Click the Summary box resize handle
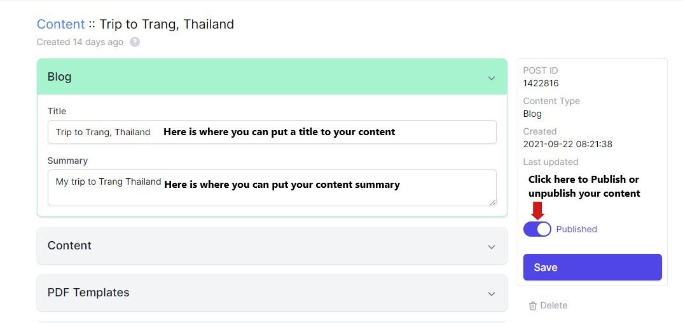The height and width of the screenshot is (323, 683). click(x=492, y=202)
